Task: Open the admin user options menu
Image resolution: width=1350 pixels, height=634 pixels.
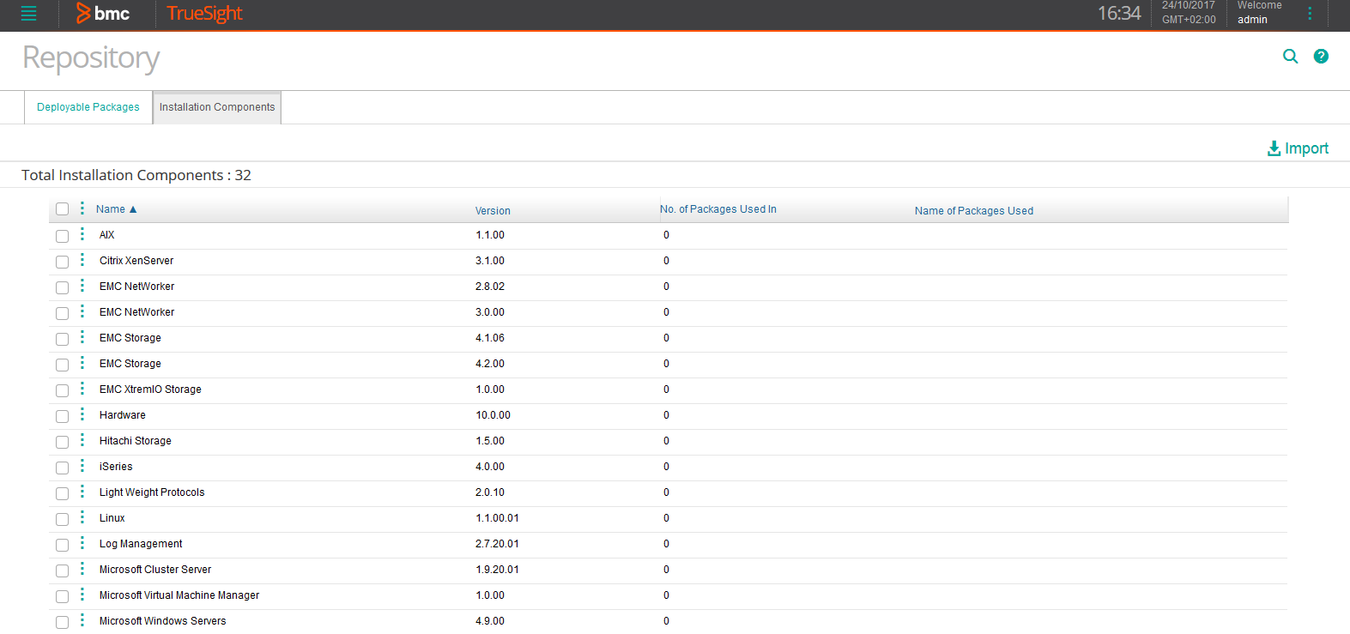Action: pos(1310,14)
